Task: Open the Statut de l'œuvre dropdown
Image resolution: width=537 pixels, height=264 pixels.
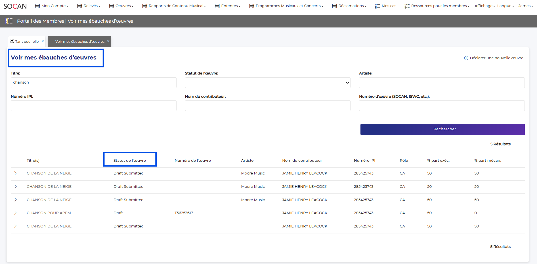Action: coord(267,83)
